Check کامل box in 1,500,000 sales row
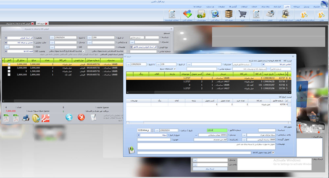The image size is (329, 178). click(x=9, y=71)
